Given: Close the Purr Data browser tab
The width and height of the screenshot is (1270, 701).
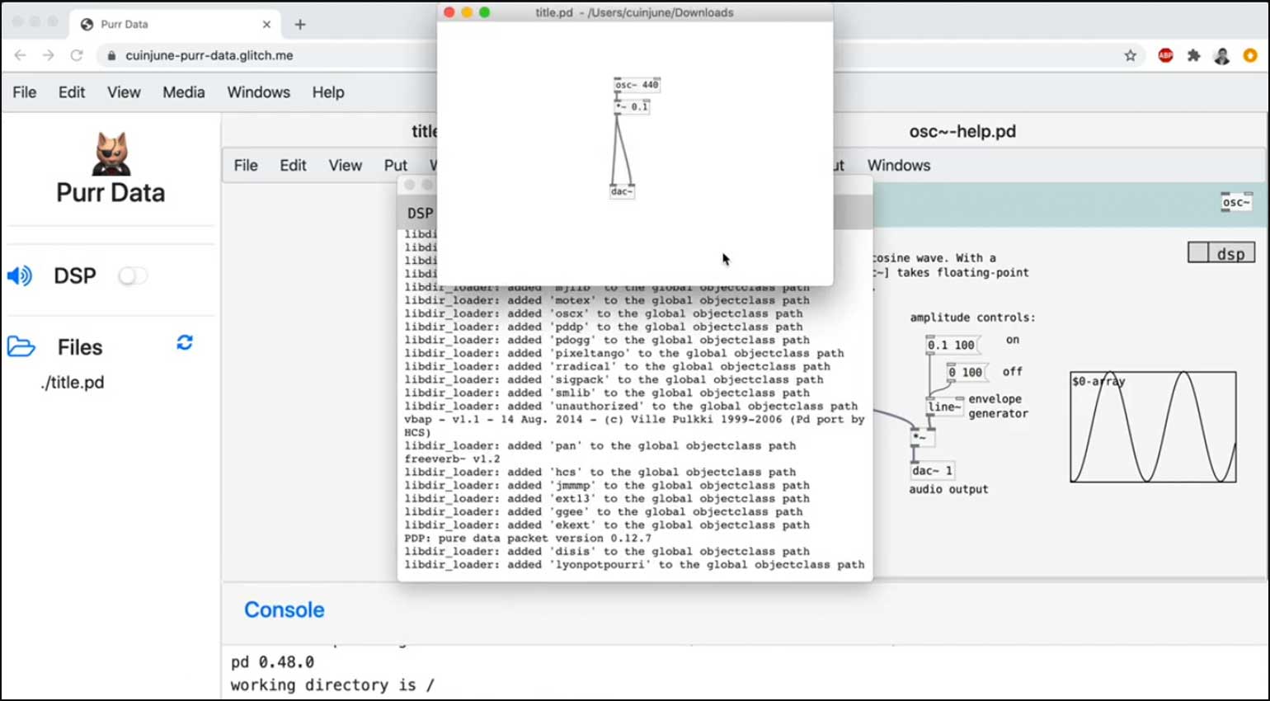Looking at the screenshot, I should pyautogui.click(x=266, y=24).
